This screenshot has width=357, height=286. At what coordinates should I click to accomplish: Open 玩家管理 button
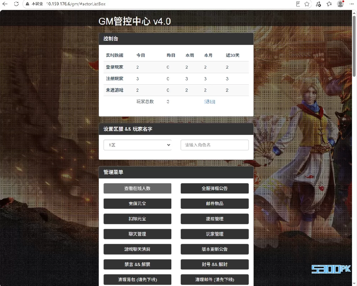(215, 234)
